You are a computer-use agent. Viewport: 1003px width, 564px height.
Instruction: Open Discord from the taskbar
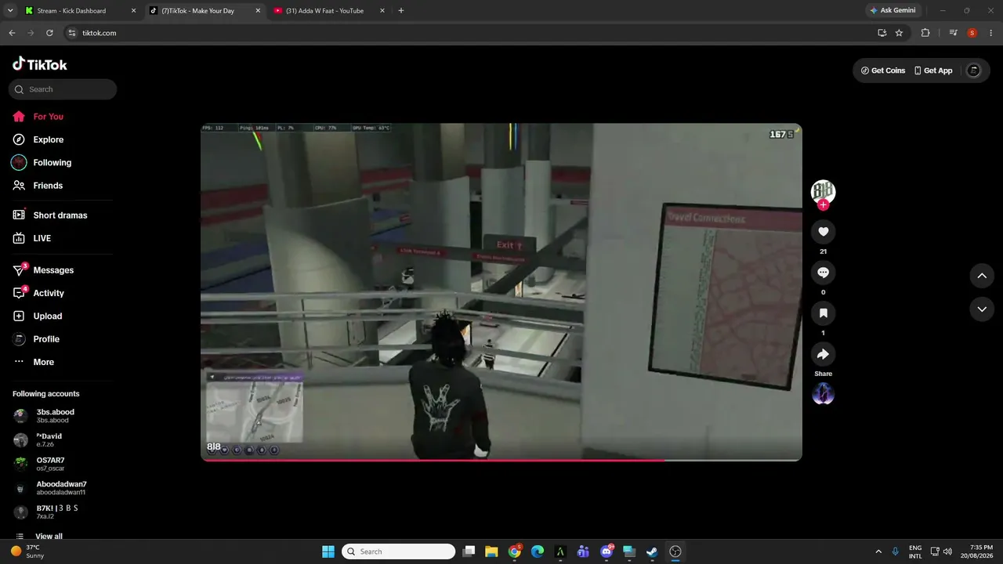(607, 551)
